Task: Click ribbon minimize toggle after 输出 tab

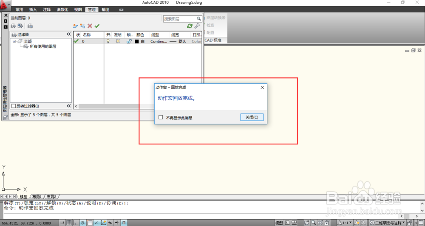Action: [x=121, y=10]
